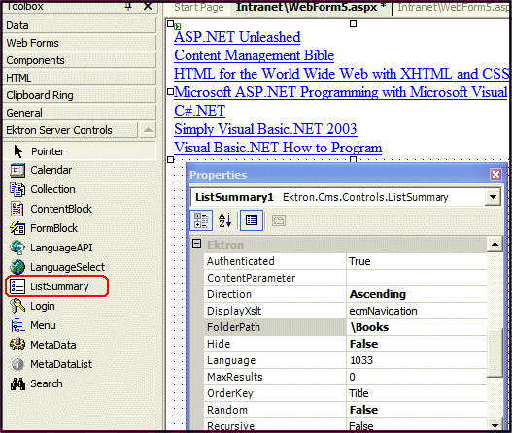Switch to the Start Page tab
The image size is (512, 433).
pos(199,7)
